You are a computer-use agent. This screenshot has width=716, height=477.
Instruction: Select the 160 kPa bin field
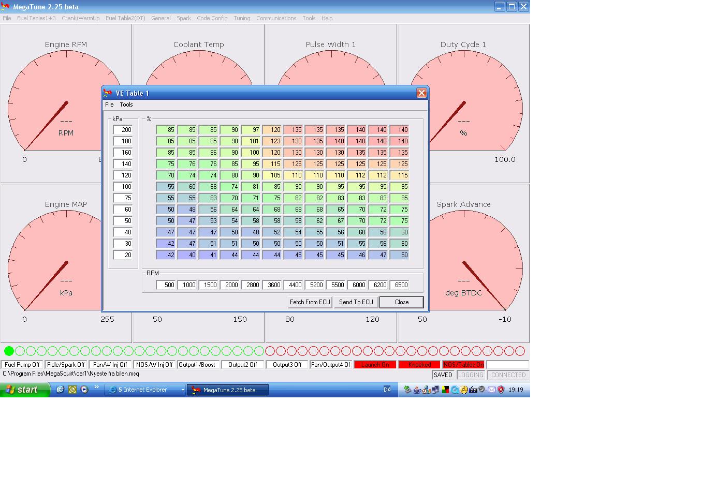click(x=123, y=153)
